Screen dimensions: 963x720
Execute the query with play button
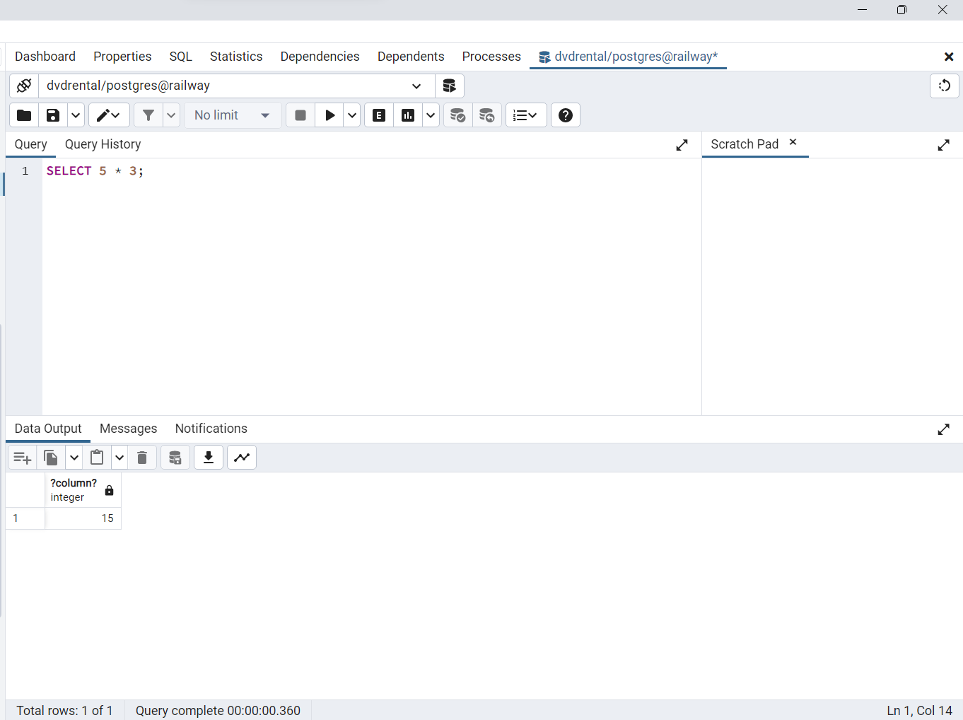click(x=329, y=115)
